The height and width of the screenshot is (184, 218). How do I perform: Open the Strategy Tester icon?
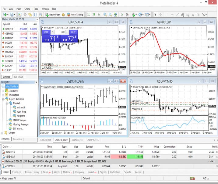pyautogui.click(x=40, y=15)
